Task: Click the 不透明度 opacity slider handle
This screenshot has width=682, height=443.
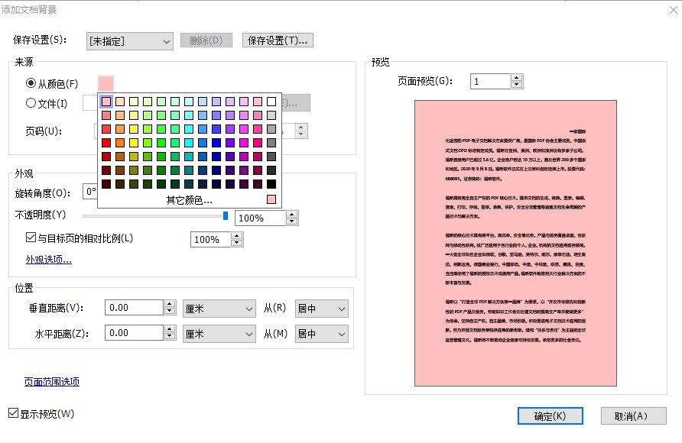Action: (x=223, y=216)
